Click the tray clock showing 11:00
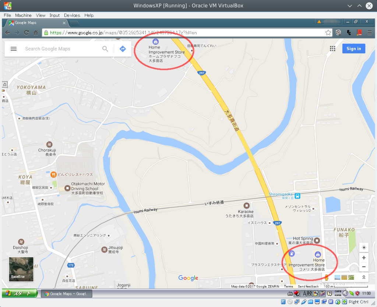Viewport: 377px width, 307px height. point(366,293)
